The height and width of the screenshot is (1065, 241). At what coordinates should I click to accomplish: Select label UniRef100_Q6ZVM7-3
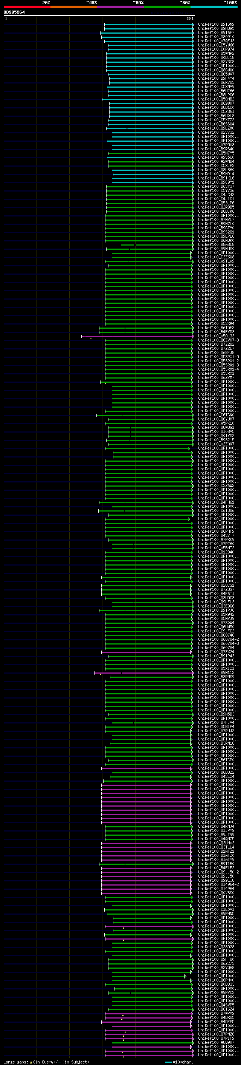[218, 340]
